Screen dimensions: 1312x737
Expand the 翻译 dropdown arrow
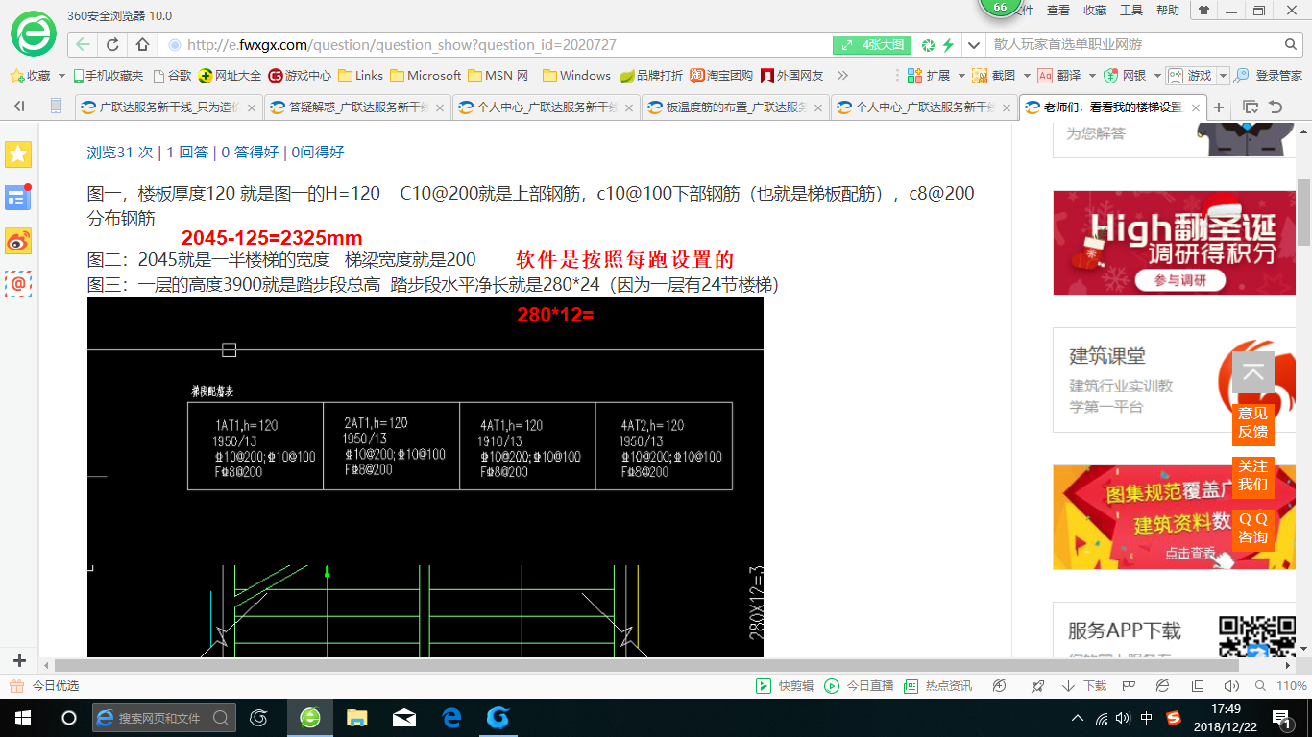click(x=1091, y=75)
